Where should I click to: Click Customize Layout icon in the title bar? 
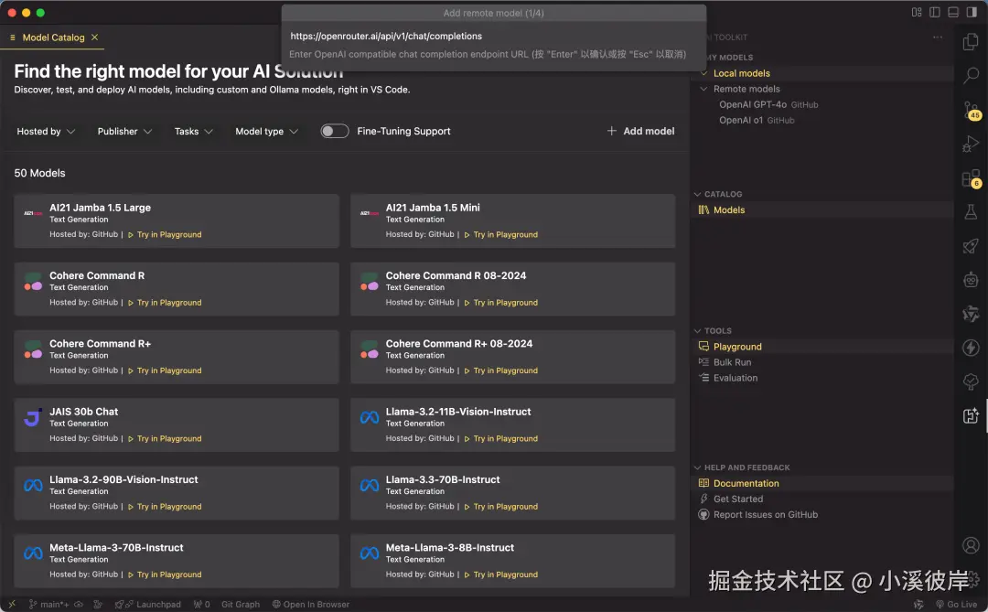(x=917, y=12)
